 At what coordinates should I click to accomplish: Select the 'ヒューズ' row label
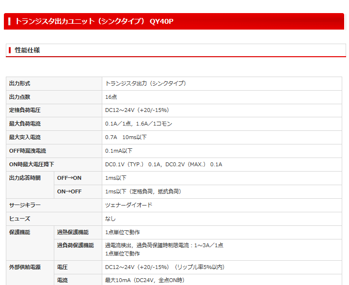click(x=19, y=219)
